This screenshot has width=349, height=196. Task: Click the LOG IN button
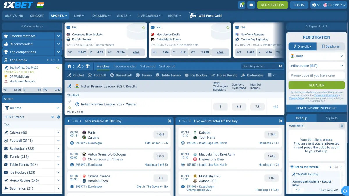tap(299, 5)
